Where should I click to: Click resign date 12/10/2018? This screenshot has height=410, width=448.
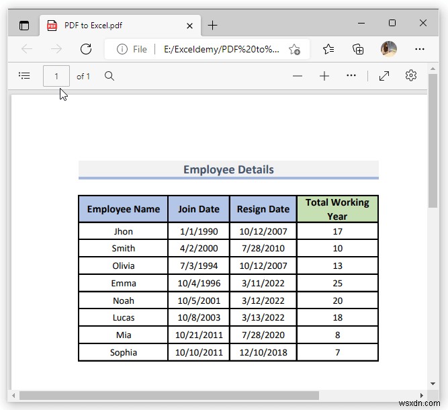(x=263, y=352)
